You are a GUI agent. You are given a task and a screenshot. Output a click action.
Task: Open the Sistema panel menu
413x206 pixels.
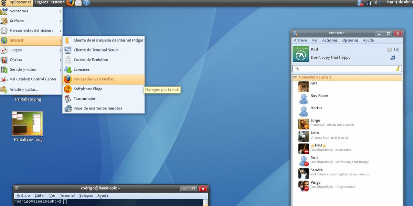click(x=58, y=2)
